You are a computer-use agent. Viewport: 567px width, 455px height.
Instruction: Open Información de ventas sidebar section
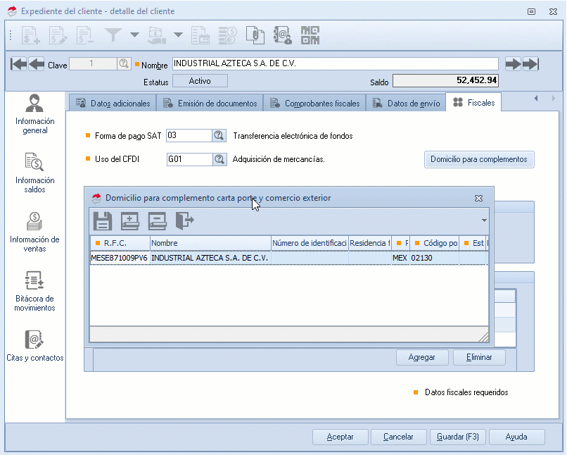34,232
